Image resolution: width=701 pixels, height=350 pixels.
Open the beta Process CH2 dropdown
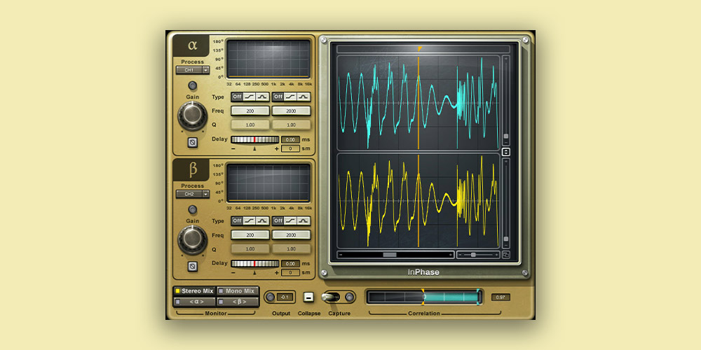192,194
